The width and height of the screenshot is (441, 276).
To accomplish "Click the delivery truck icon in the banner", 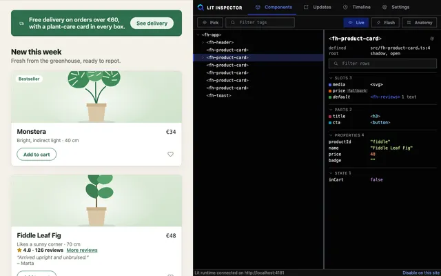I will 21,23.
